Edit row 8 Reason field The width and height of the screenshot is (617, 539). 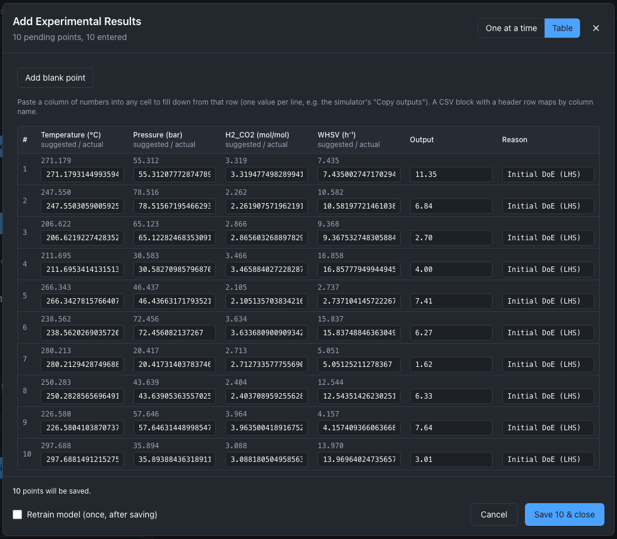click(548, 396)
